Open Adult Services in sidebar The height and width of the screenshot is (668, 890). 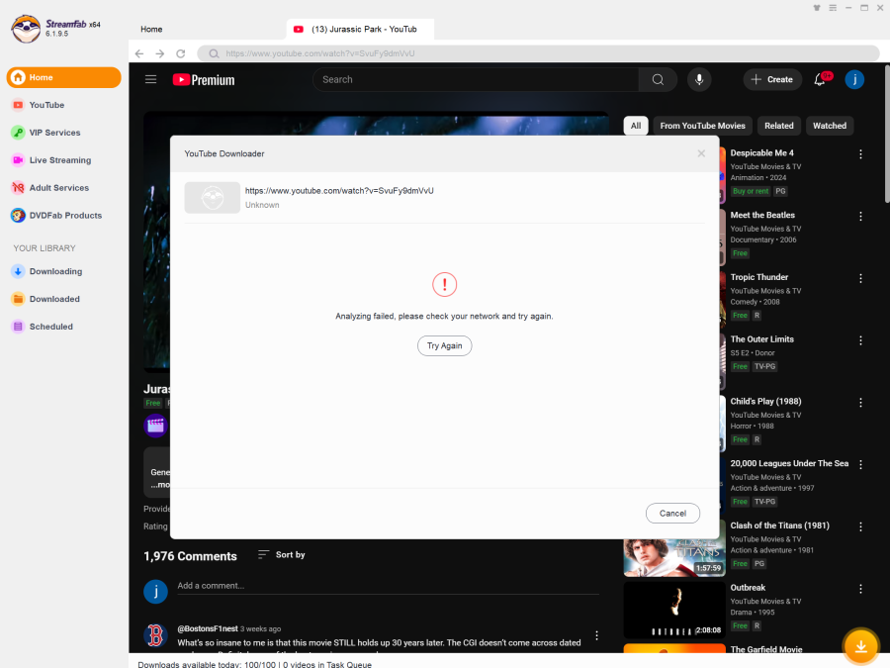(50, 187)
